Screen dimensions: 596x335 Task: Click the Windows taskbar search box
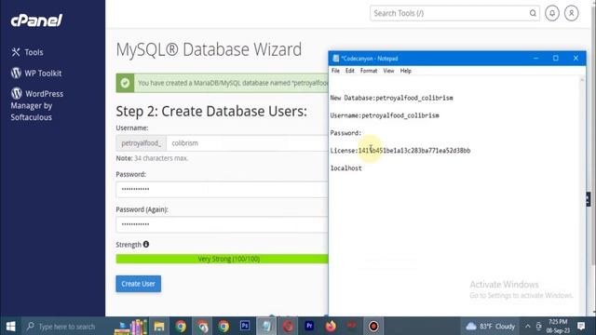click(66, 327)
